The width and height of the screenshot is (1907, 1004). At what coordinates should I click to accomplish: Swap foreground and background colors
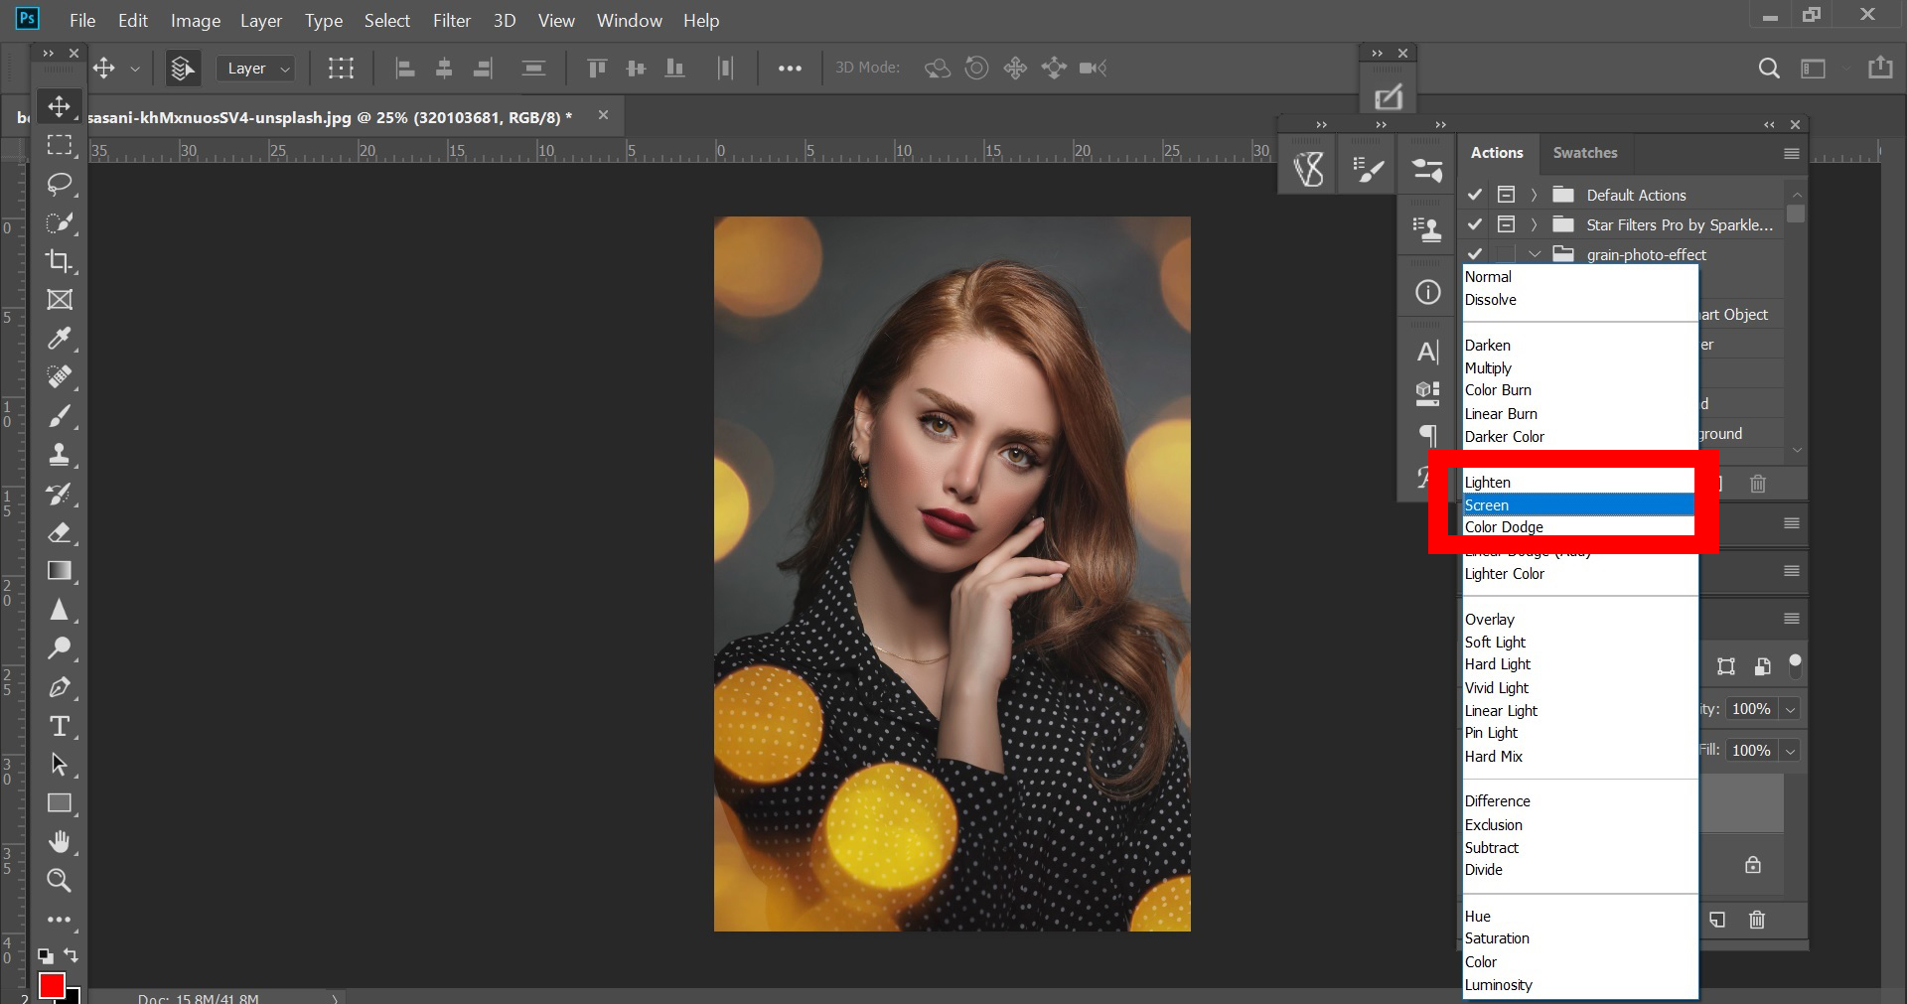(71, 955)
